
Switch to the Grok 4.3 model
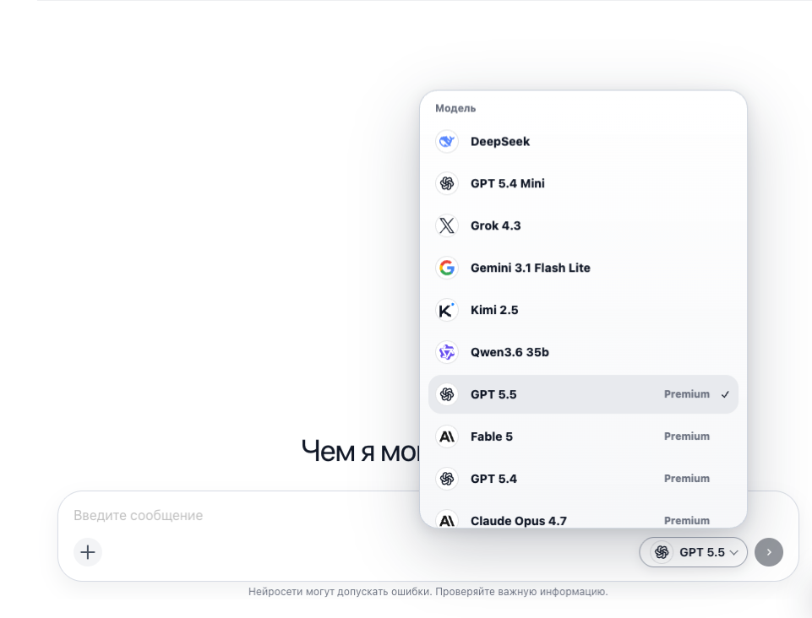click(x=583, y=225)
